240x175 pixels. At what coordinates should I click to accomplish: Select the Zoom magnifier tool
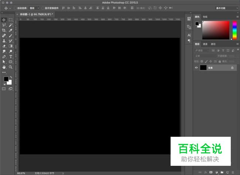[11, 67]
